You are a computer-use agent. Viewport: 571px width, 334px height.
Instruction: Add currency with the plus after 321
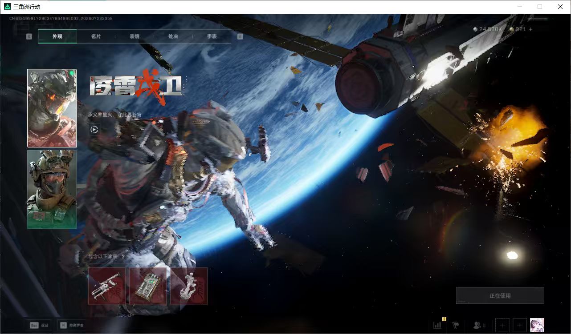530,29
